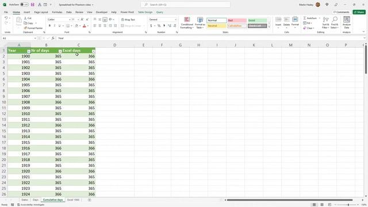Switch to Excel 1900 sheet
368x207 pixels.
(73, 200)
